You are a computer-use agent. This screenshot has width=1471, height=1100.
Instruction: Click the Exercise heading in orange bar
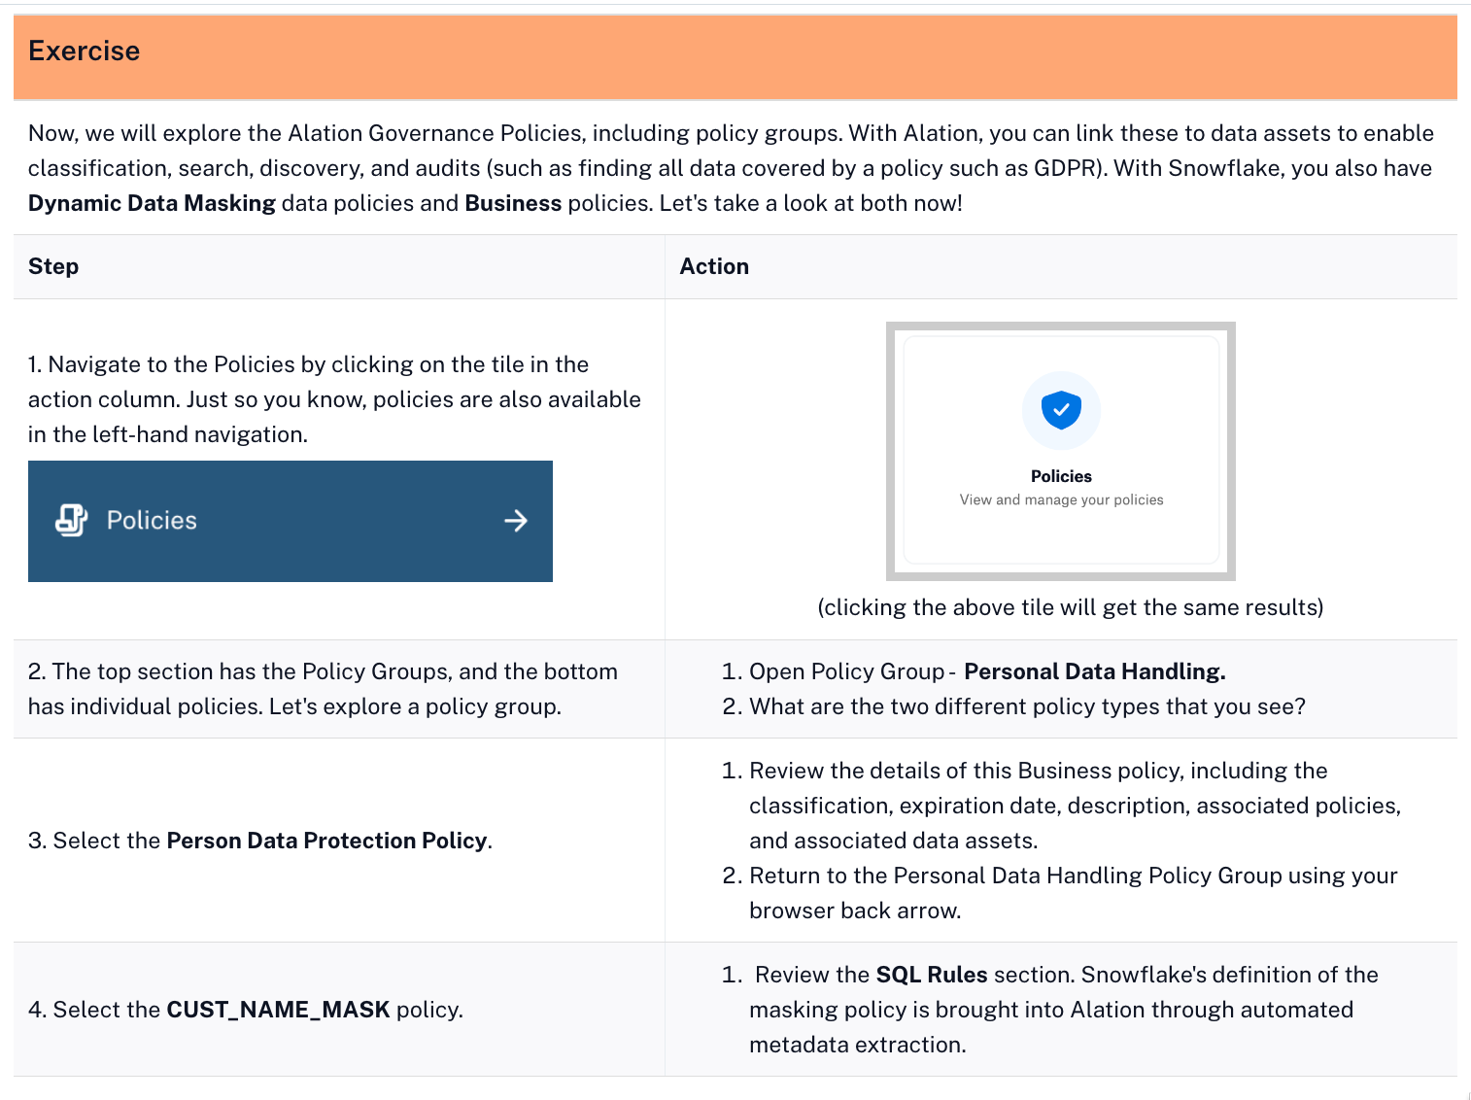click(x=85, y=52)
